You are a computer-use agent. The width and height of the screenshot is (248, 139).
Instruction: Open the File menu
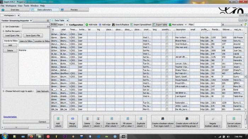coord(2,6)
